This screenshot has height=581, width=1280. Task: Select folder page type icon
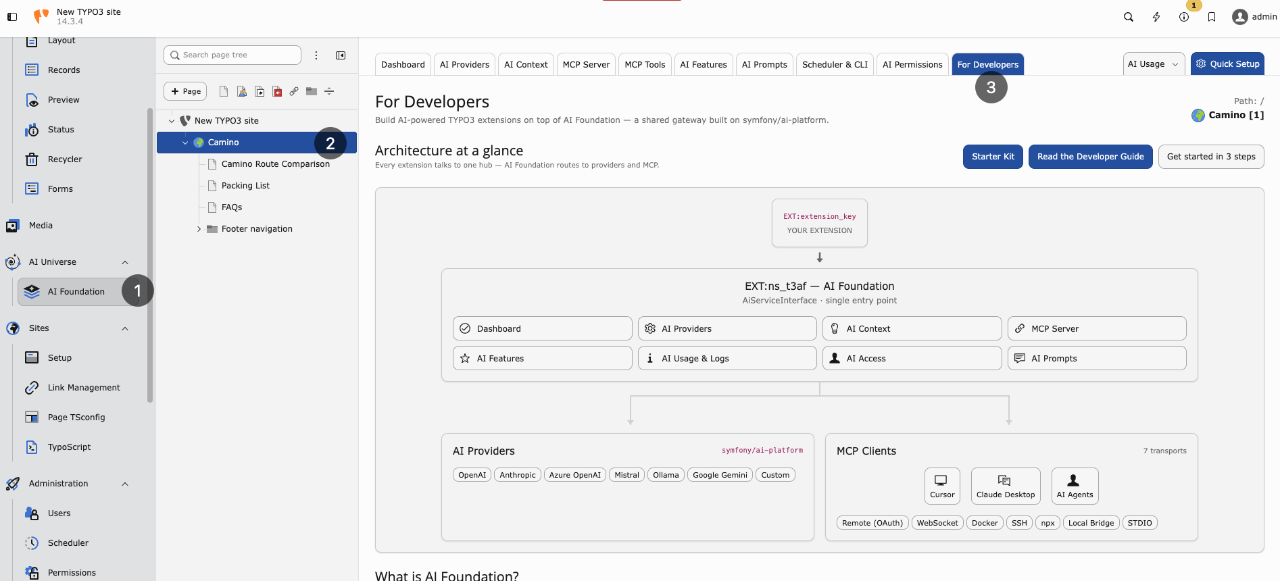point(312,91)
